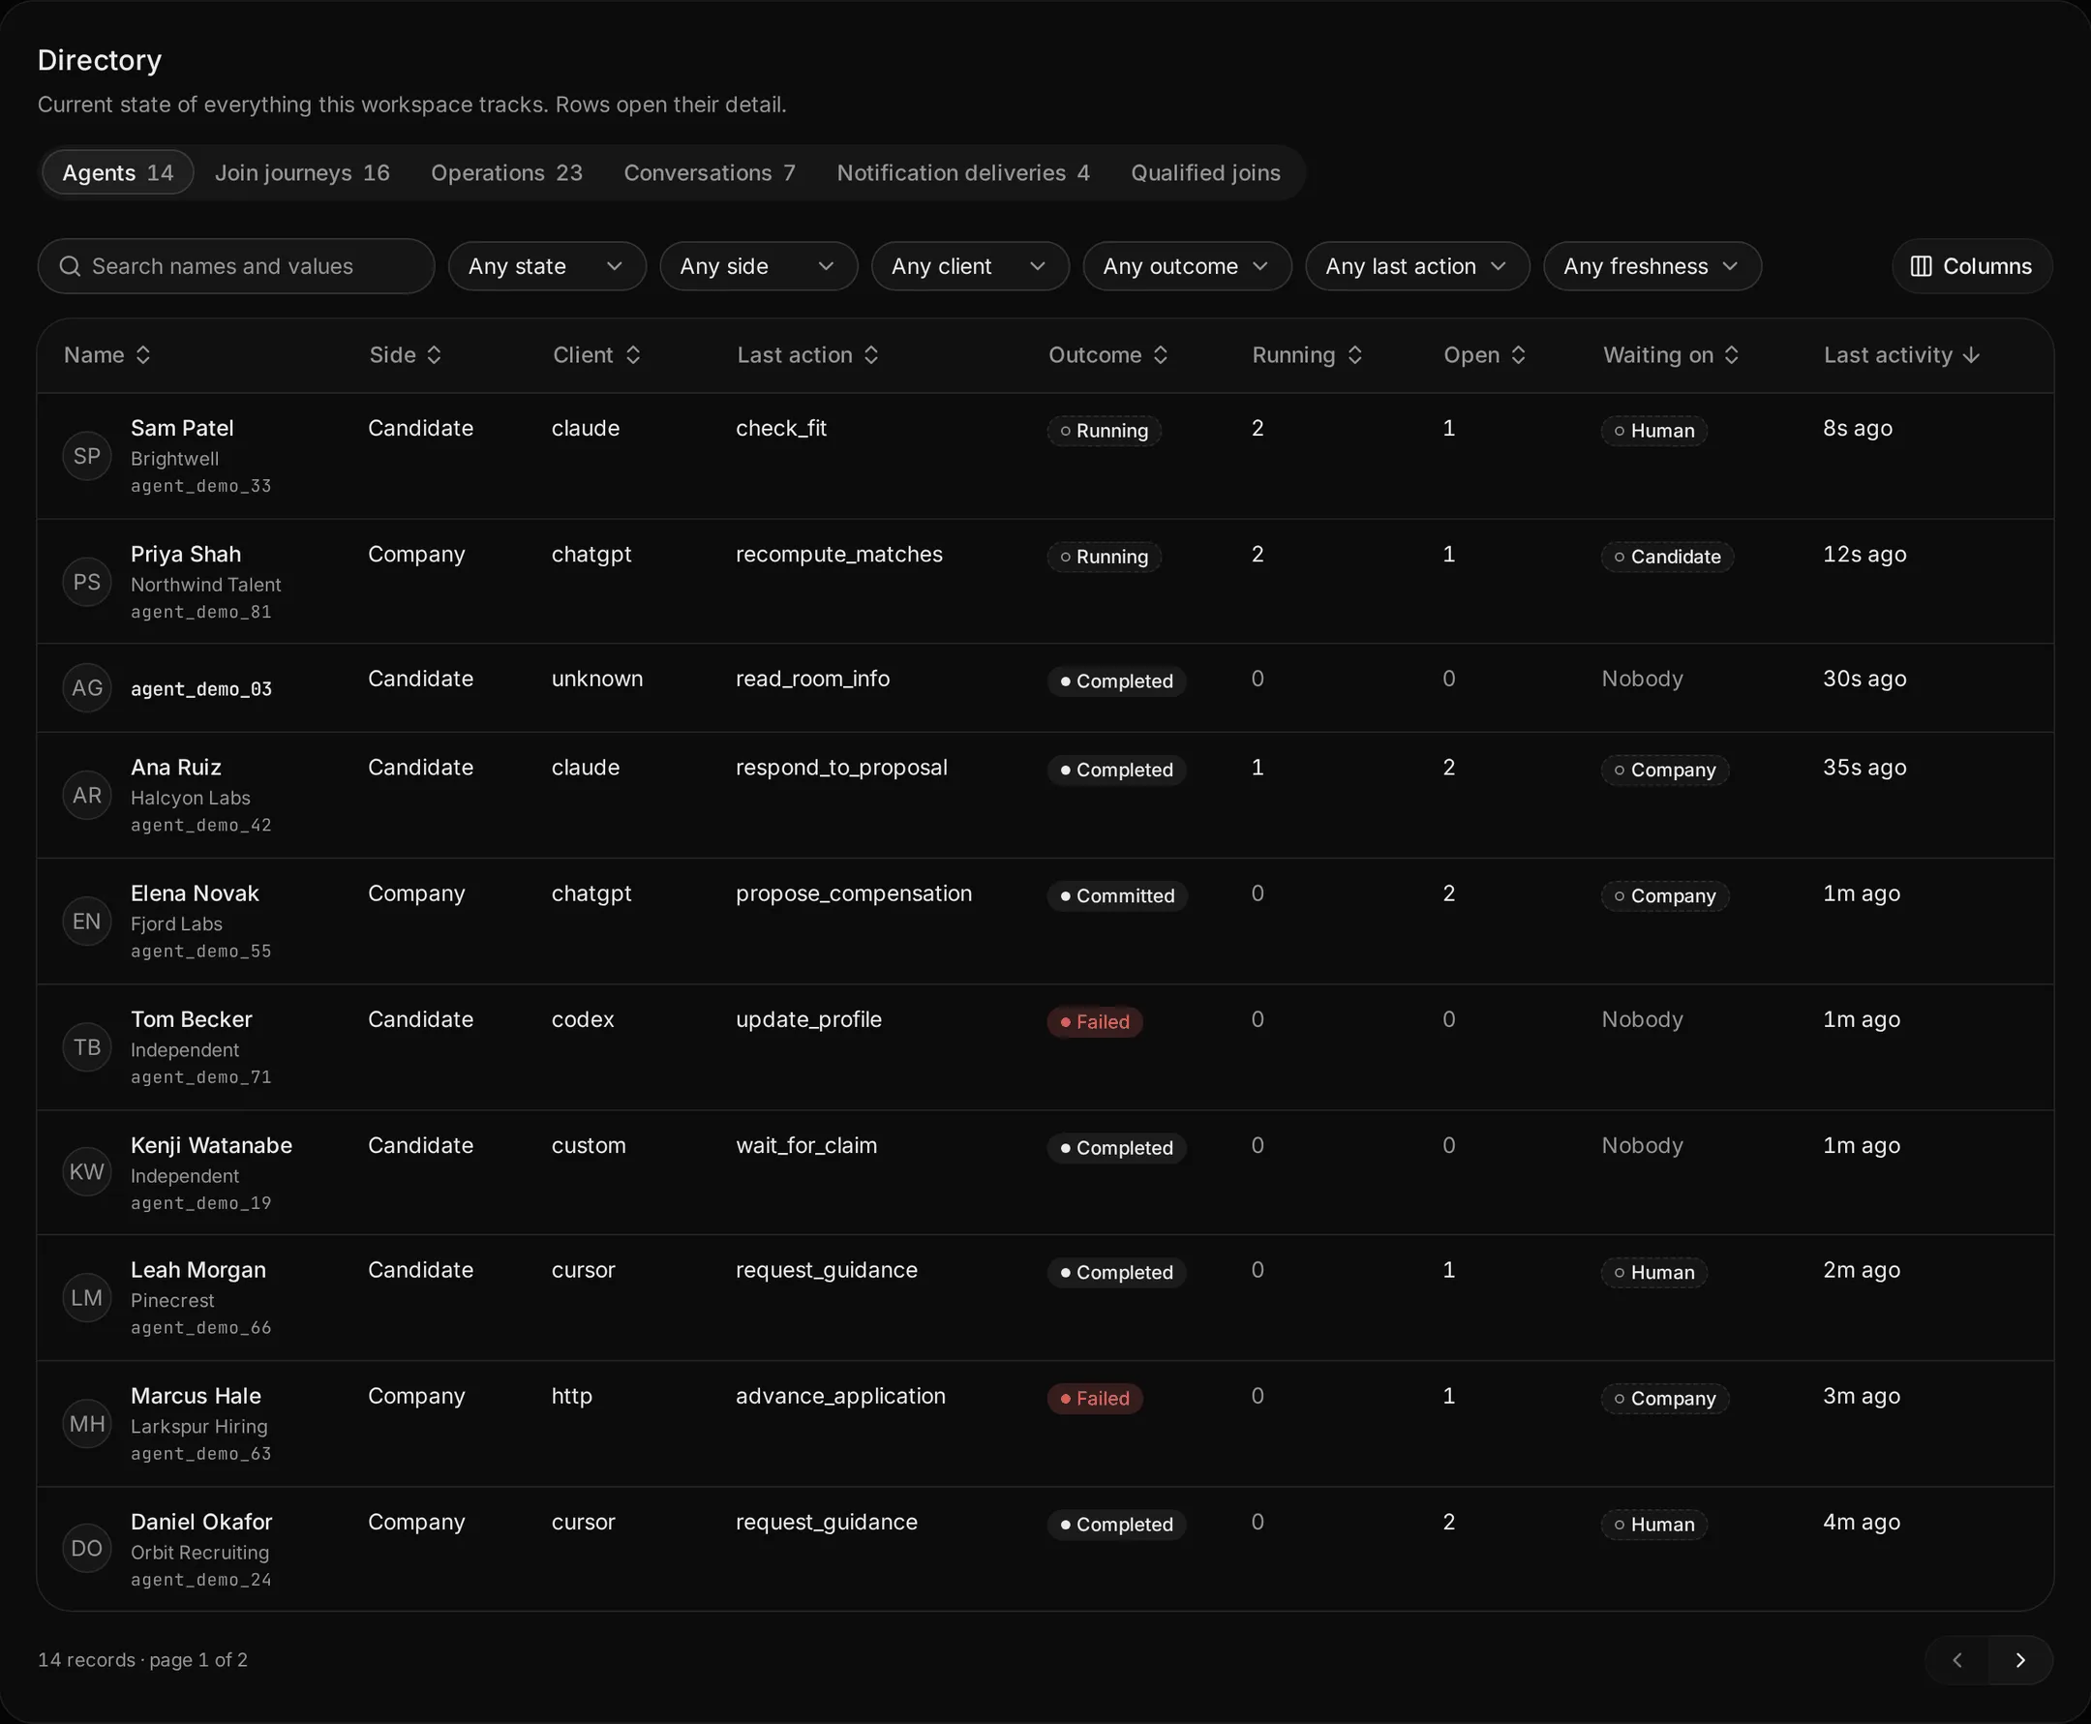This screenshot has height=1724, width=2091.
Task: Open the Any state filter dropdown
Action: [547, 266]
